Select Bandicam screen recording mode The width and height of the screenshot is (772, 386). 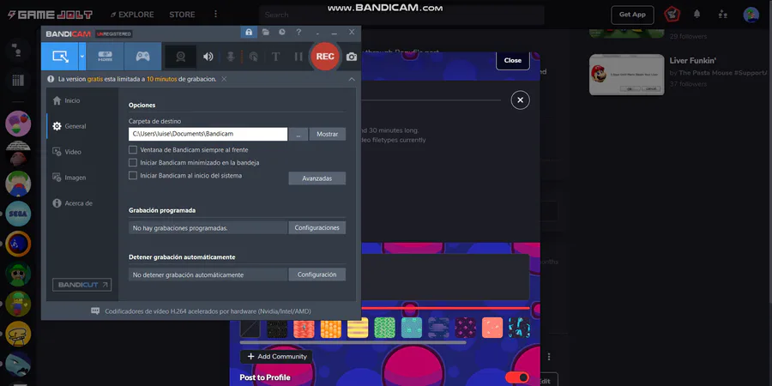click(x=59, y=56)
